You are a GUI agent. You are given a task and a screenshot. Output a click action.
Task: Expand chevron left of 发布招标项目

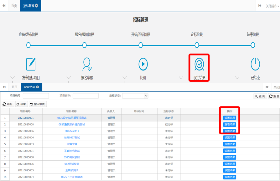tap(13, 78)
